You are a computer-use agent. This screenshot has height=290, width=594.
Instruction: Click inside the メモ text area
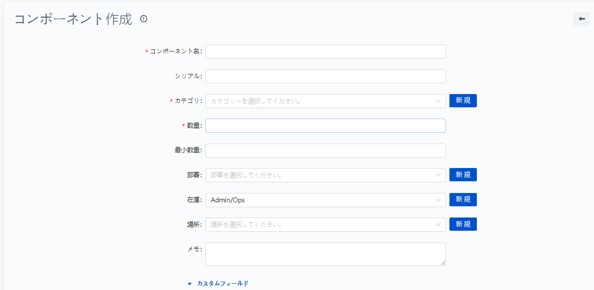pos(325,254)
